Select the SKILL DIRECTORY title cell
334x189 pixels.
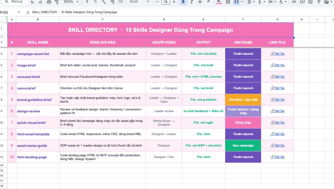click(x=150, y=30)
